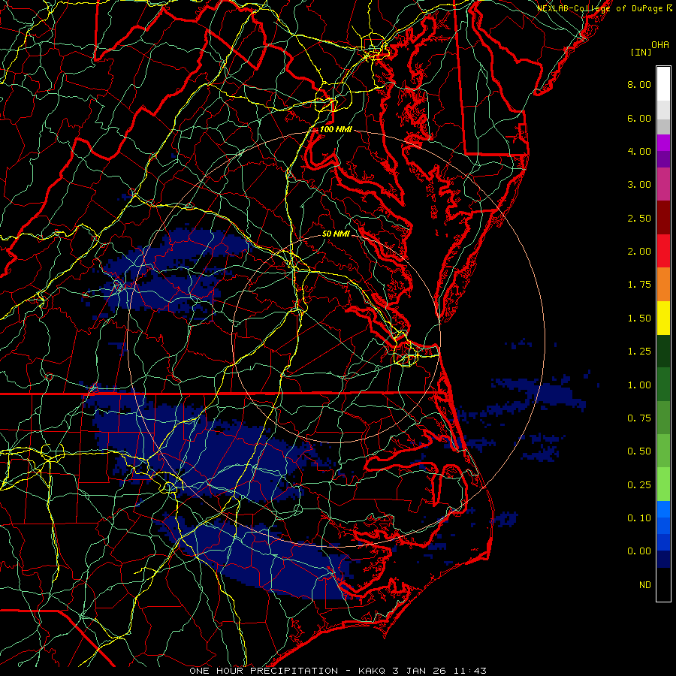Click the 1.25 legend value

[x=639, y=352]
